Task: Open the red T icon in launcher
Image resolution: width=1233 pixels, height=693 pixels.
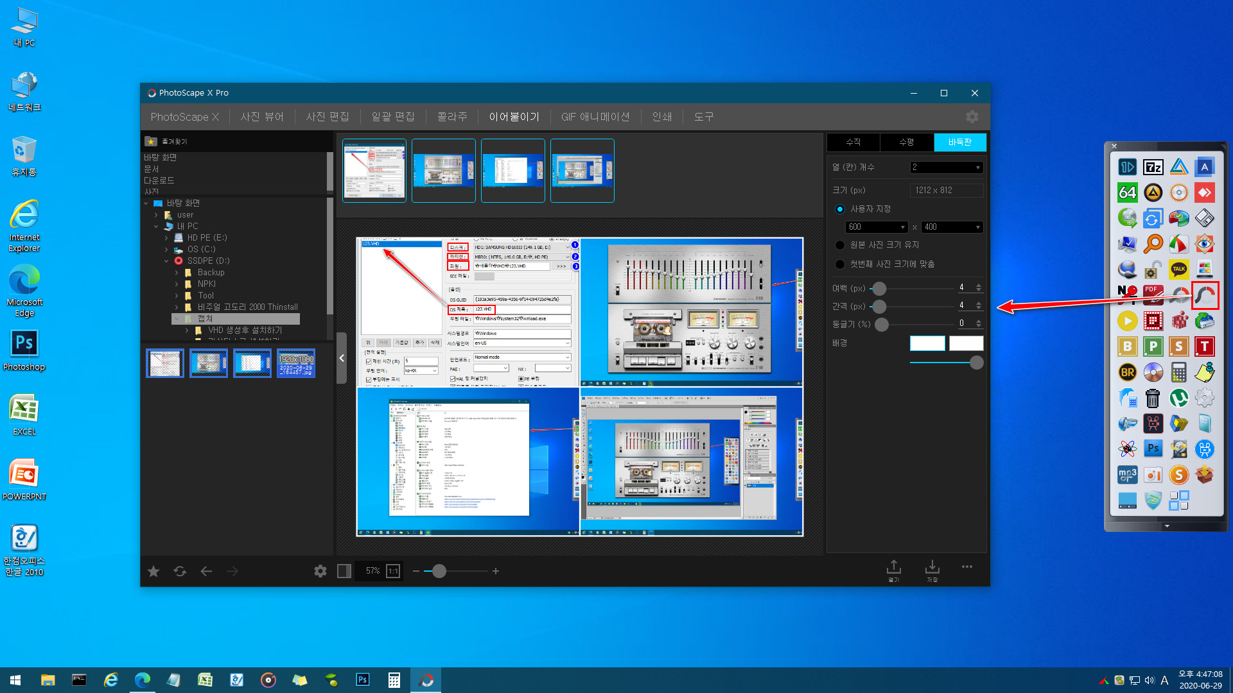Action: (1205, 346)
